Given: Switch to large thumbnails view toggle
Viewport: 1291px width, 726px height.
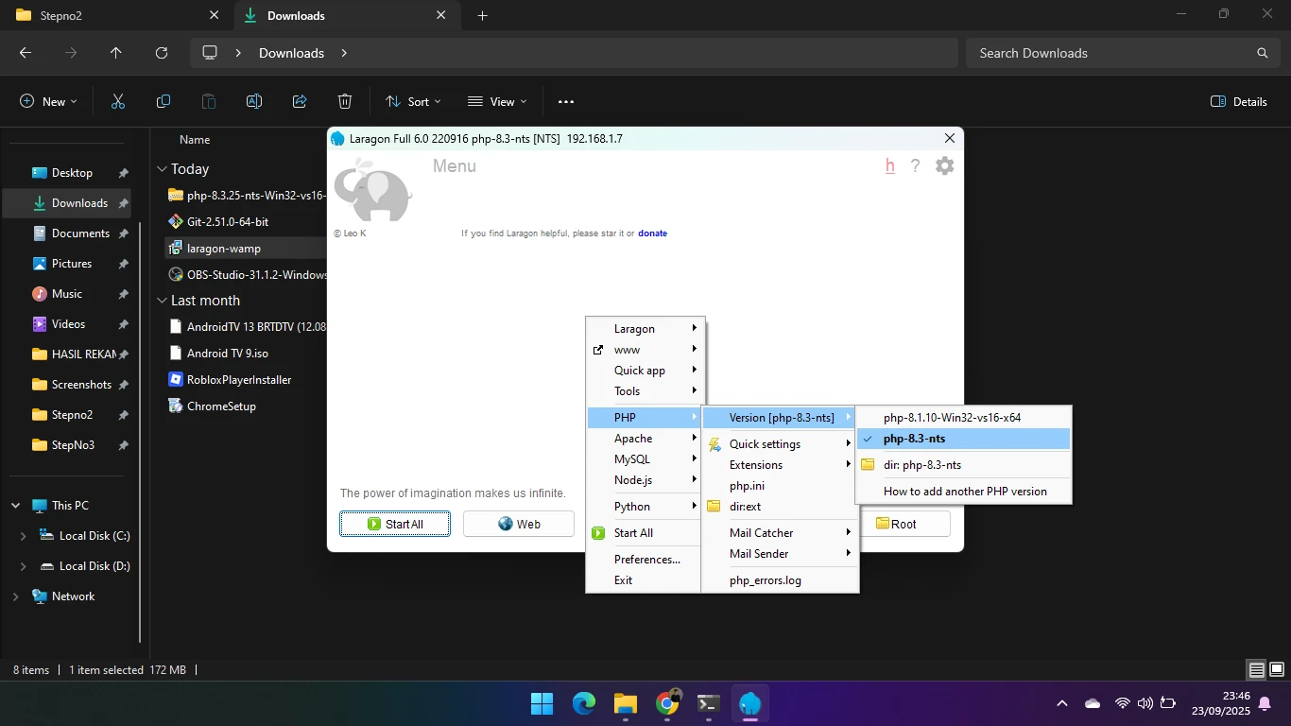Looking at the screenshot, I should [1276, 670].
